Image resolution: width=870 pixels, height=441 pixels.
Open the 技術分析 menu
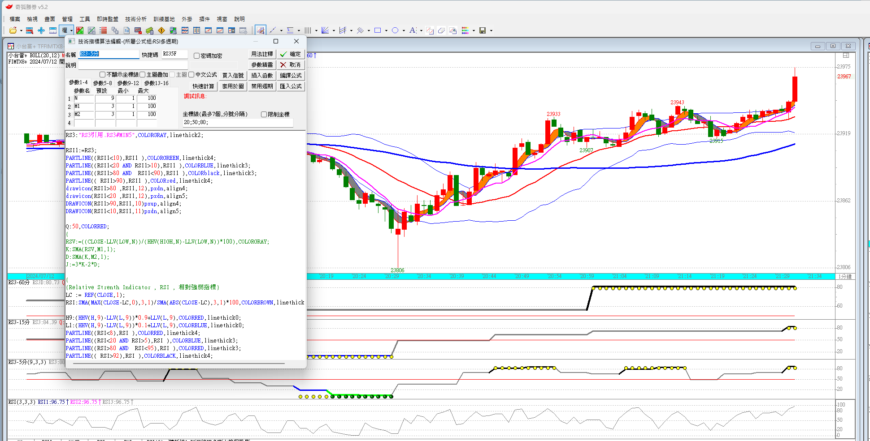pos(136,19)
